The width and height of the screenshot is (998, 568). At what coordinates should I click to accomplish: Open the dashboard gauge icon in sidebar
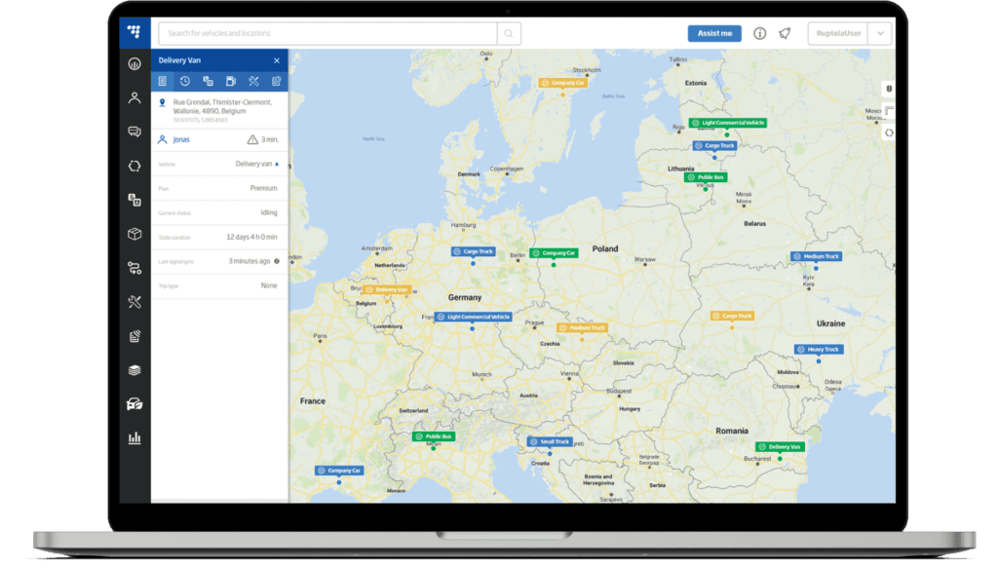(x=134, y=64)
